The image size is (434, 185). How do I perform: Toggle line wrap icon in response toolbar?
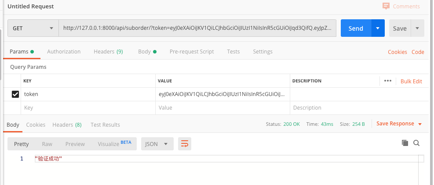185,144
